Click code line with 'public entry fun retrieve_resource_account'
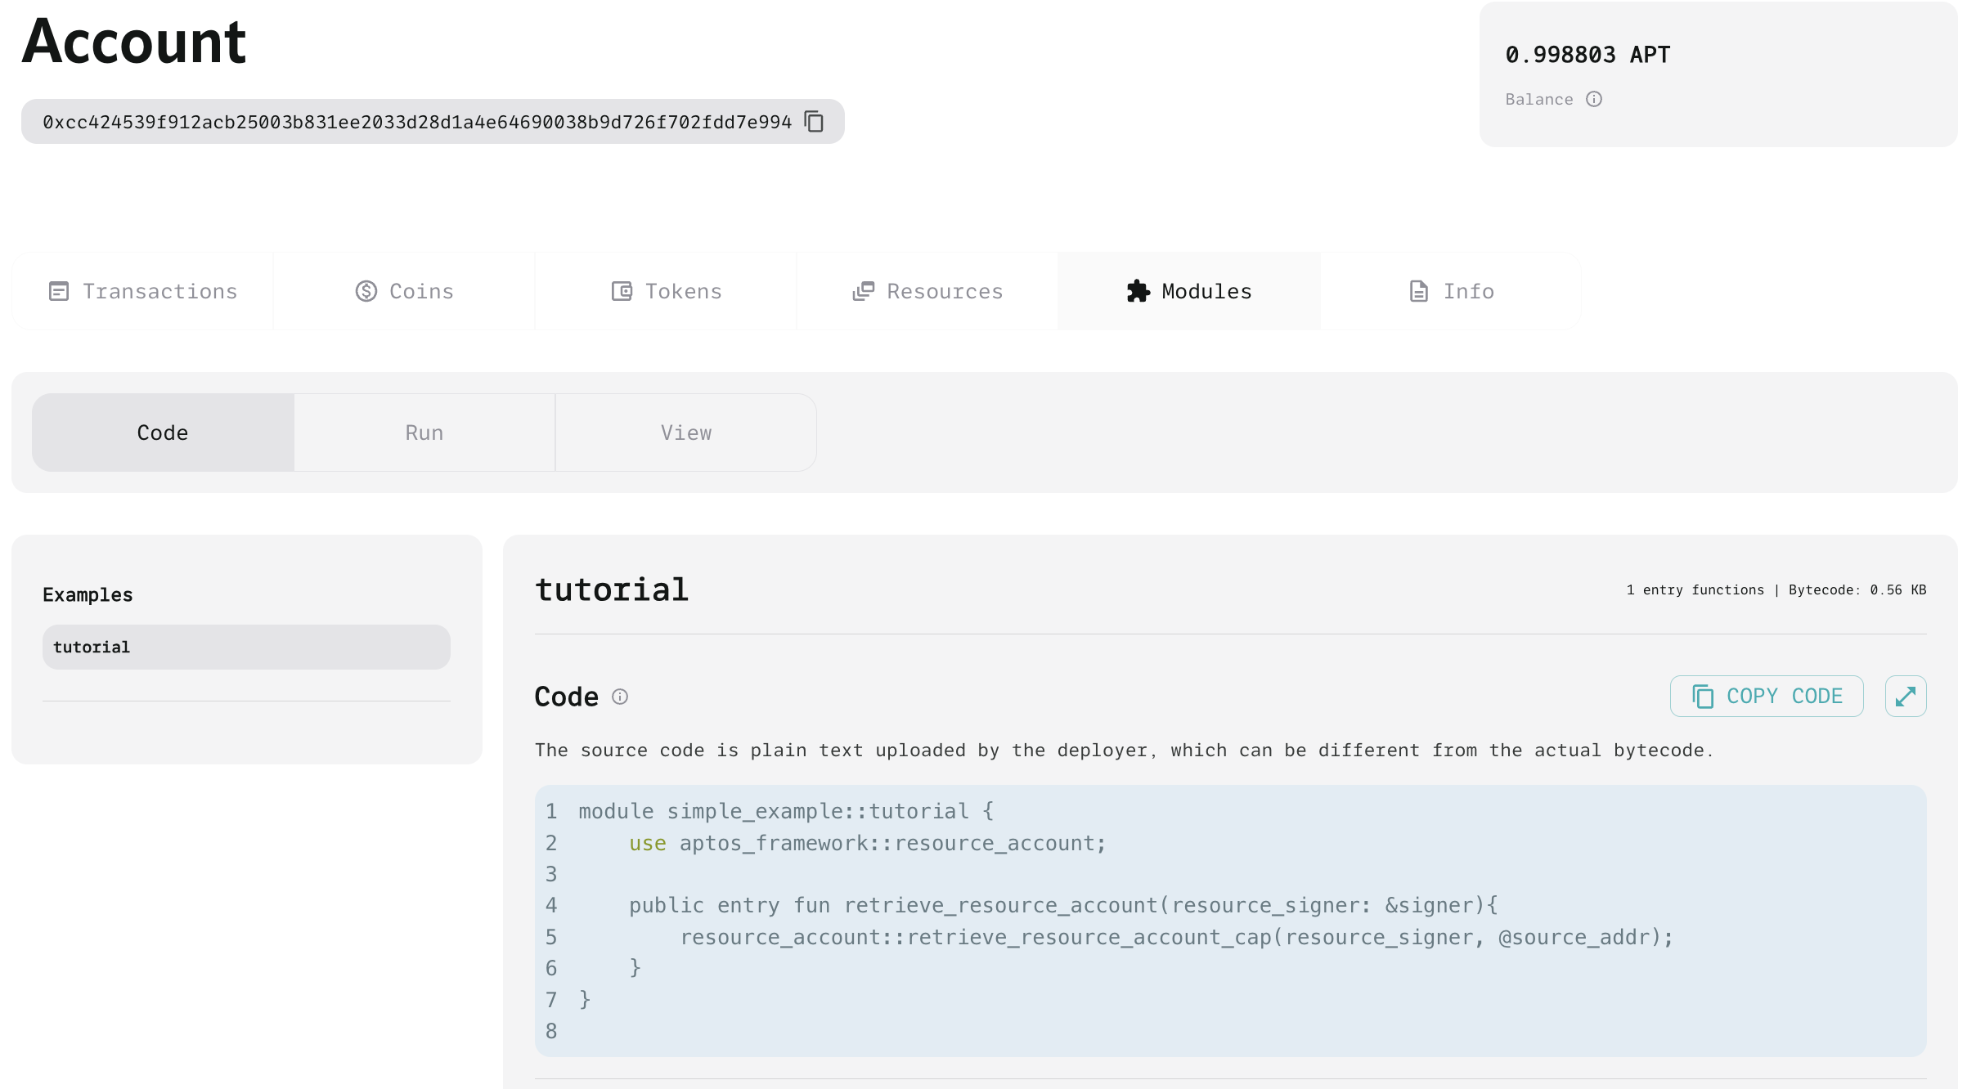This screenshot has width=1976, height=1089. pos(1063,906)
